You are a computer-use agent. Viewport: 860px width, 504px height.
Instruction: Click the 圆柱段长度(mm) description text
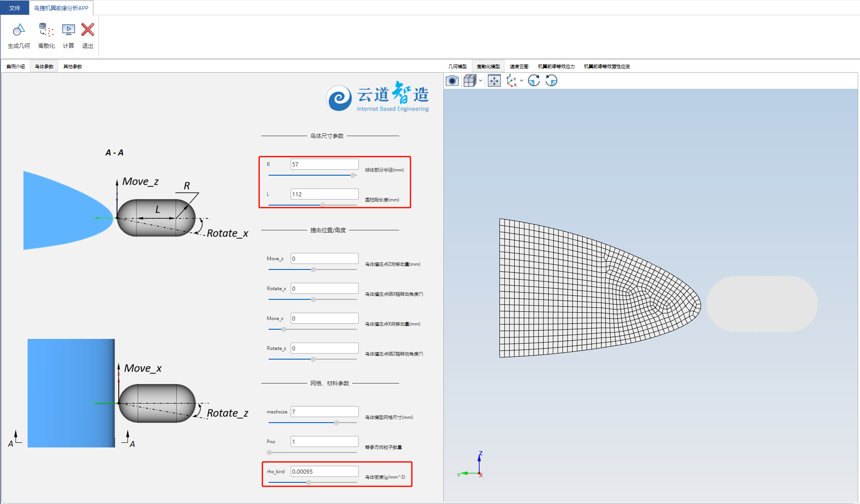[382, 200]
